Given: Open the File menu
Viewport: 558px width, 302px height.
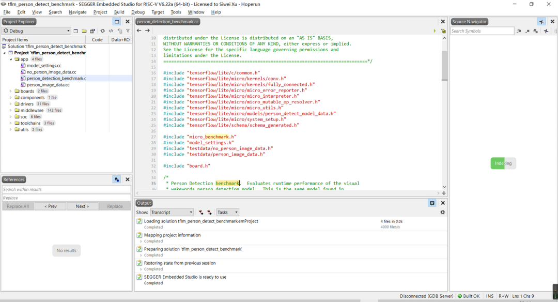Looking at the screenshot, I should [7, 12].
